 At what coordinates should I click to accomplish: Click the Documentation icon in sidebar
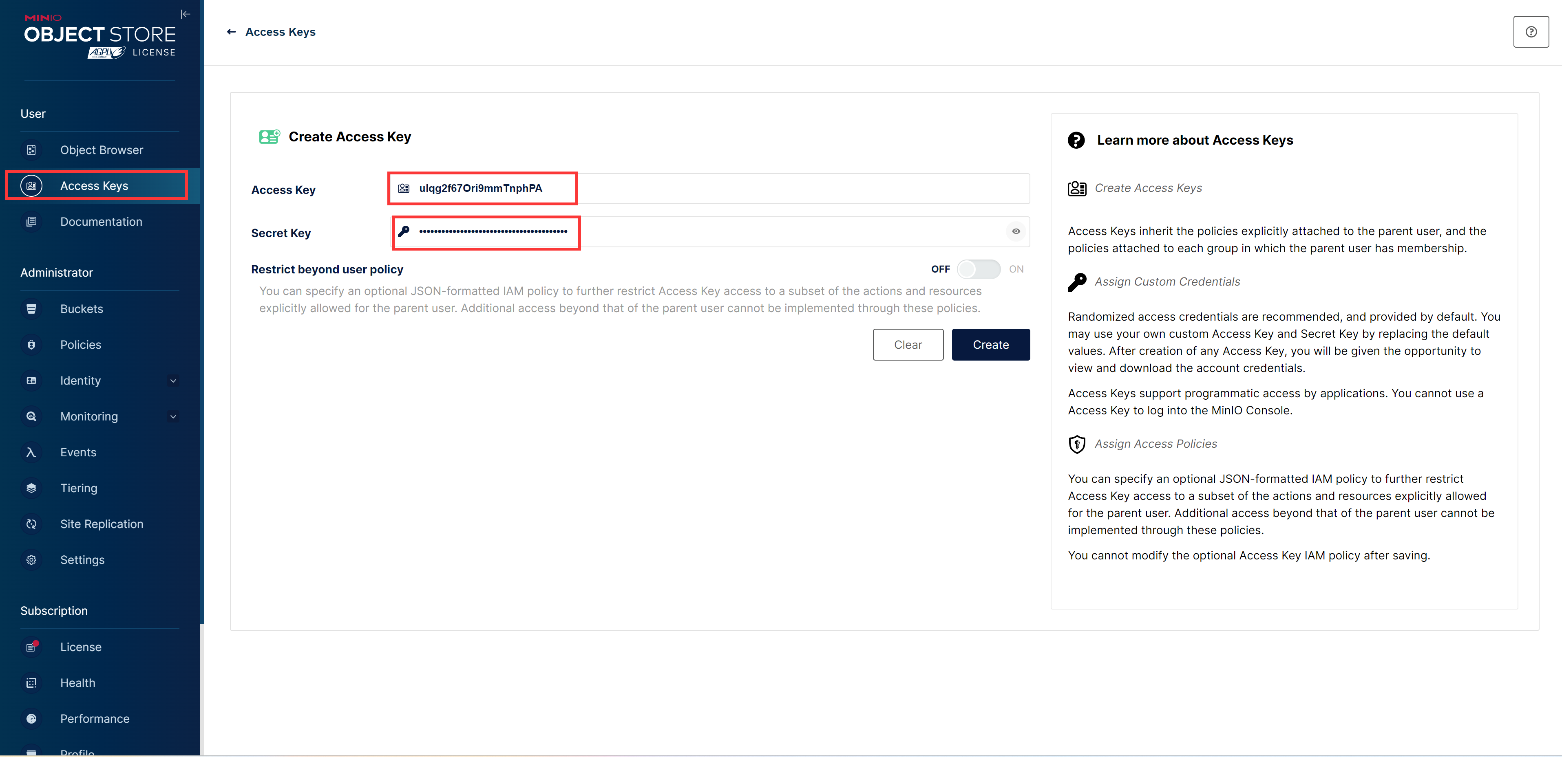[x=31, y=221]
